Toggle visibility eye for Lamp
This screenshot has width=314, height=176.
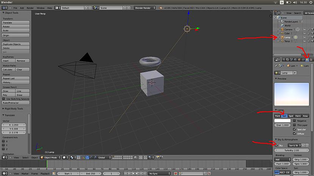(305, 37)
